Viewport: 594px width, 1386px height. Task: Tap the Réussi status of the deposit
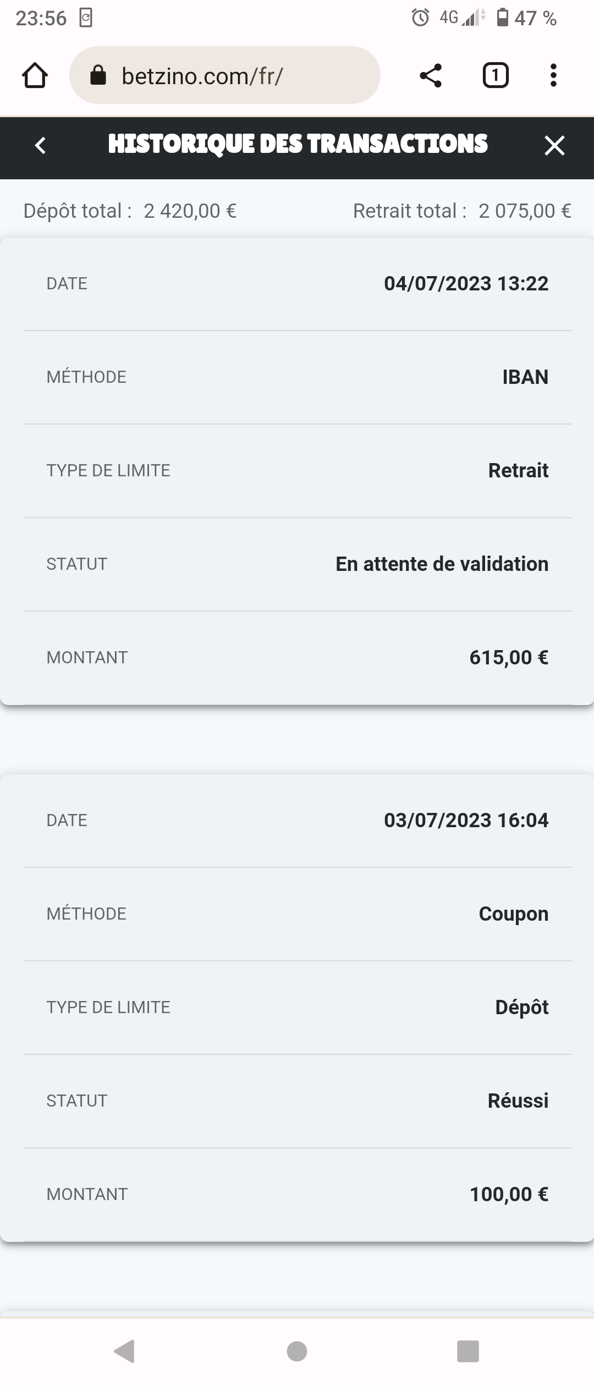[x=518, y=1101]
